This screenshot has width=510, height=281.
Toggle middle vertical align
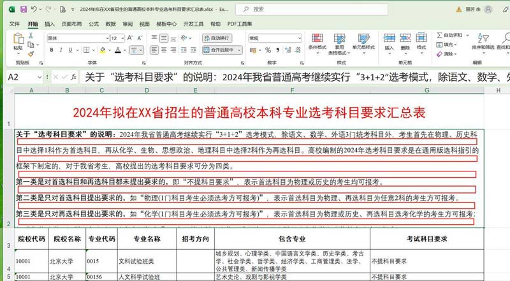[164, 38]
